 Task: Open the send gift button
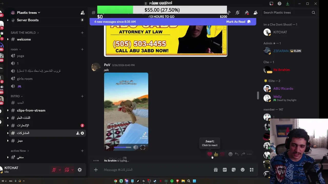(x=216, y=170)
